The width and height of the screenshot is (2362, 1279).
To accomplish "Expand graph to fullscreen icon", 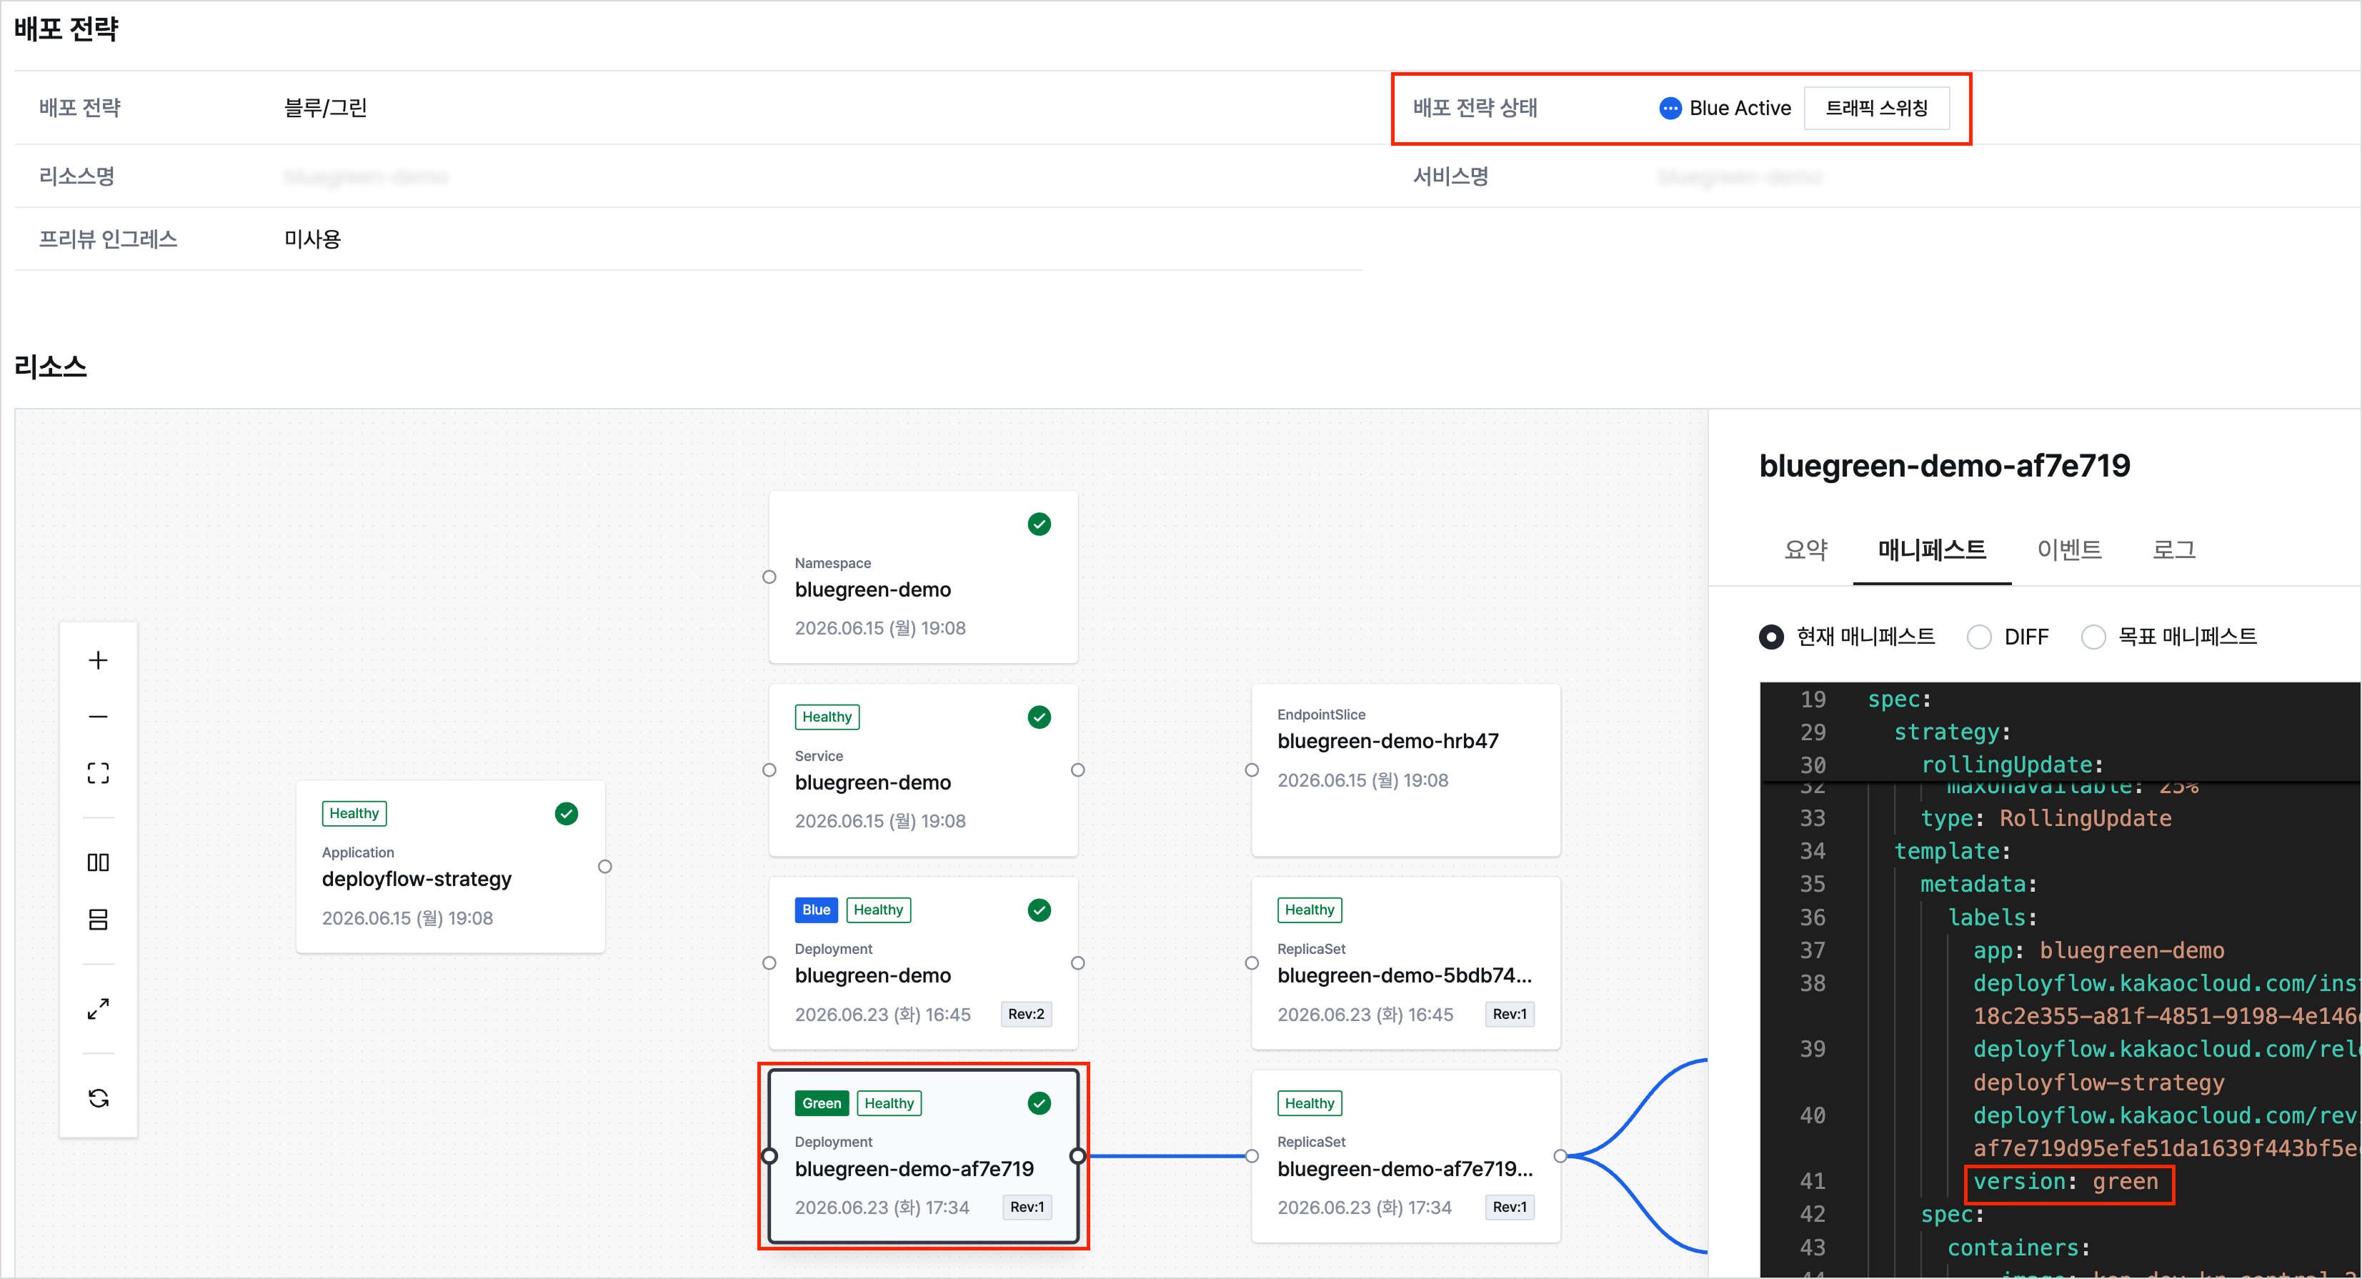I will [98, 1008].
